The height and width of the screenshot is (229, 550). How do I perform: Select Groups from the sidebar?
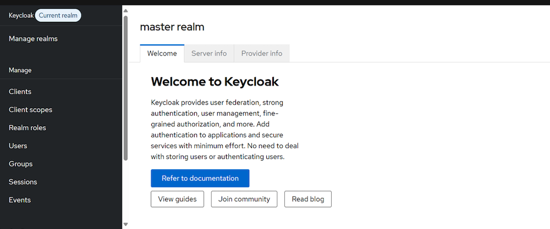coord(20,164)
